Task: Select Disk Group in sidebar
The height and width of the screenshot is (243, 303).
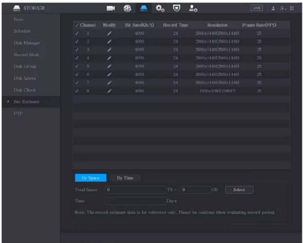Action: tap(25, 66)
